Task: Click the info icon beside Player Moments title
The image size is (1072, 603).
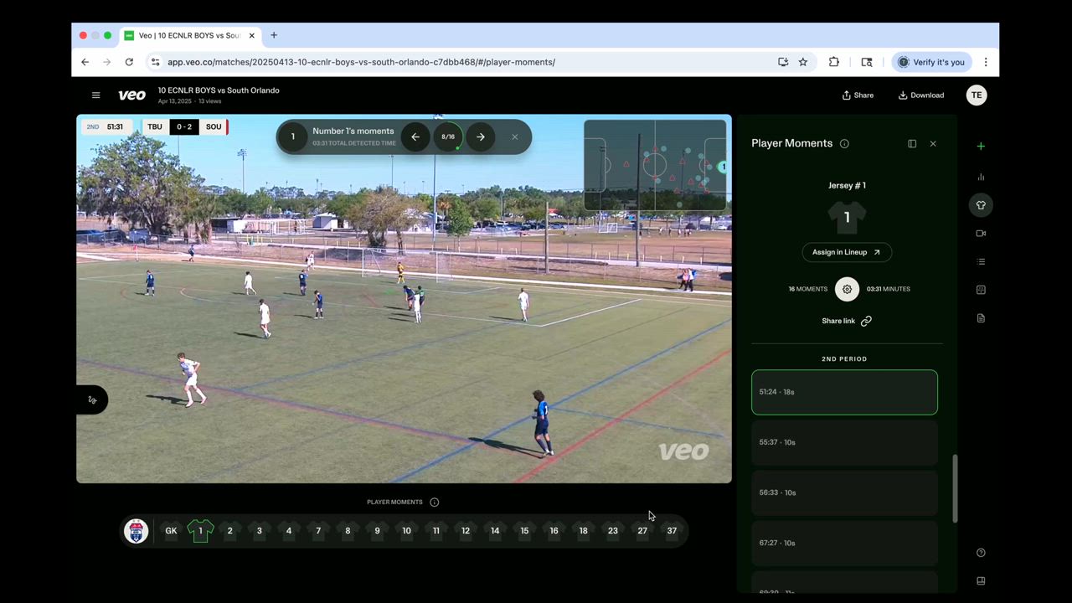Action: pyautogui.click(x=844, y=144)
